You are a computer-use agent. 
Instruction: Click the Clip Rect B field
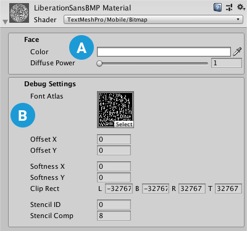click(156, 188)
